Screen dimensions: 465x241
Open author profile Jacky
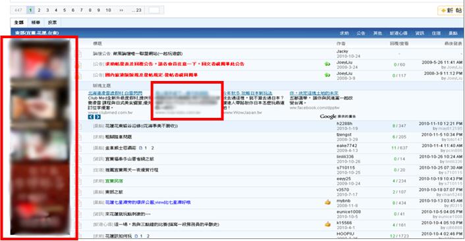[x=342, y=51]
